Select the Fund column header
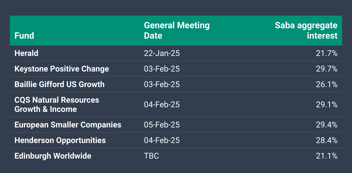The image size is (352, 173). click(x=24, y=35)
